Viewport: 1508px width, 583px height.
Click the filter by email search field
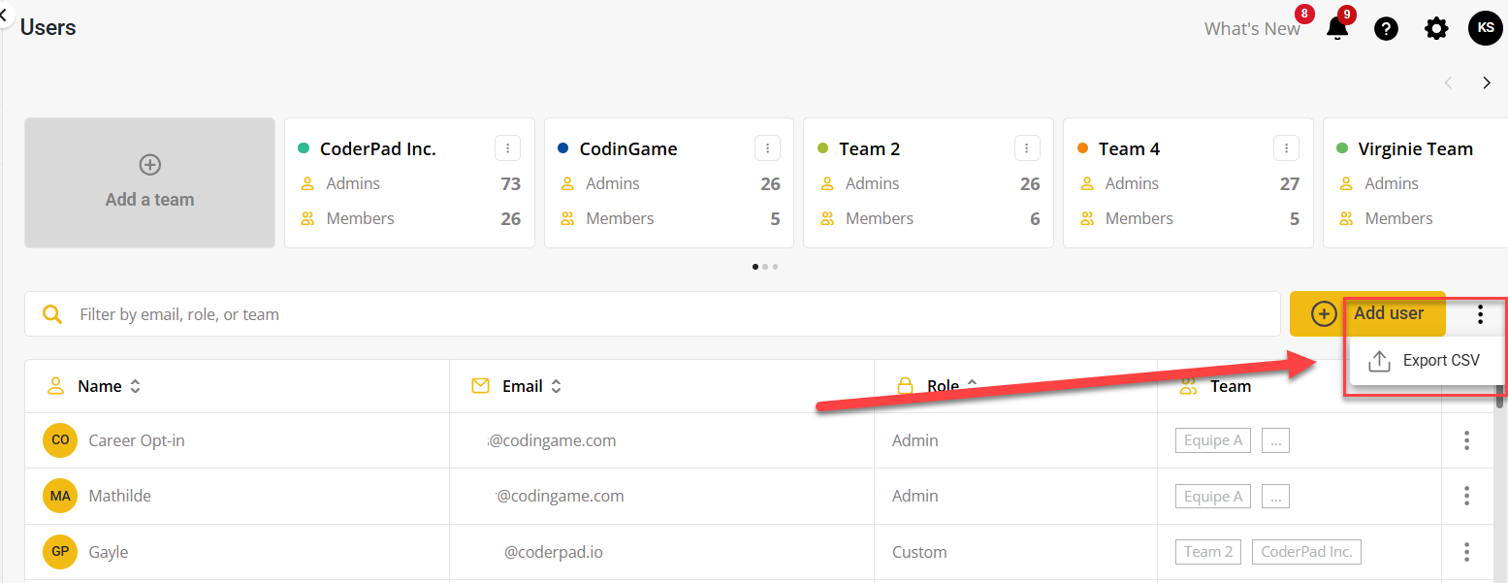click(x=652, y=314)
